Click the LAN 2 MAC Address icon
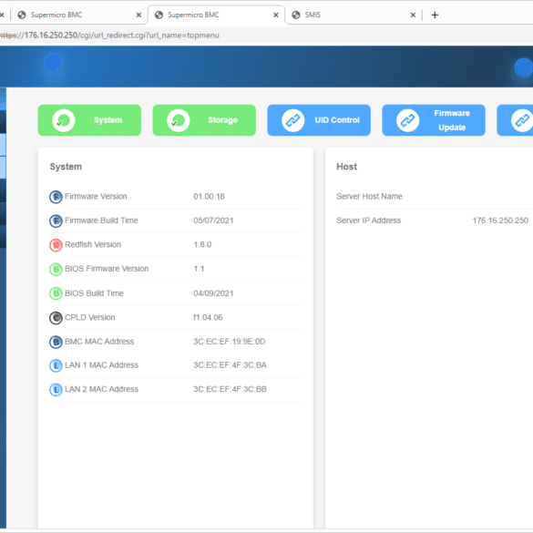533x533 pixels. tap(56, 390)
